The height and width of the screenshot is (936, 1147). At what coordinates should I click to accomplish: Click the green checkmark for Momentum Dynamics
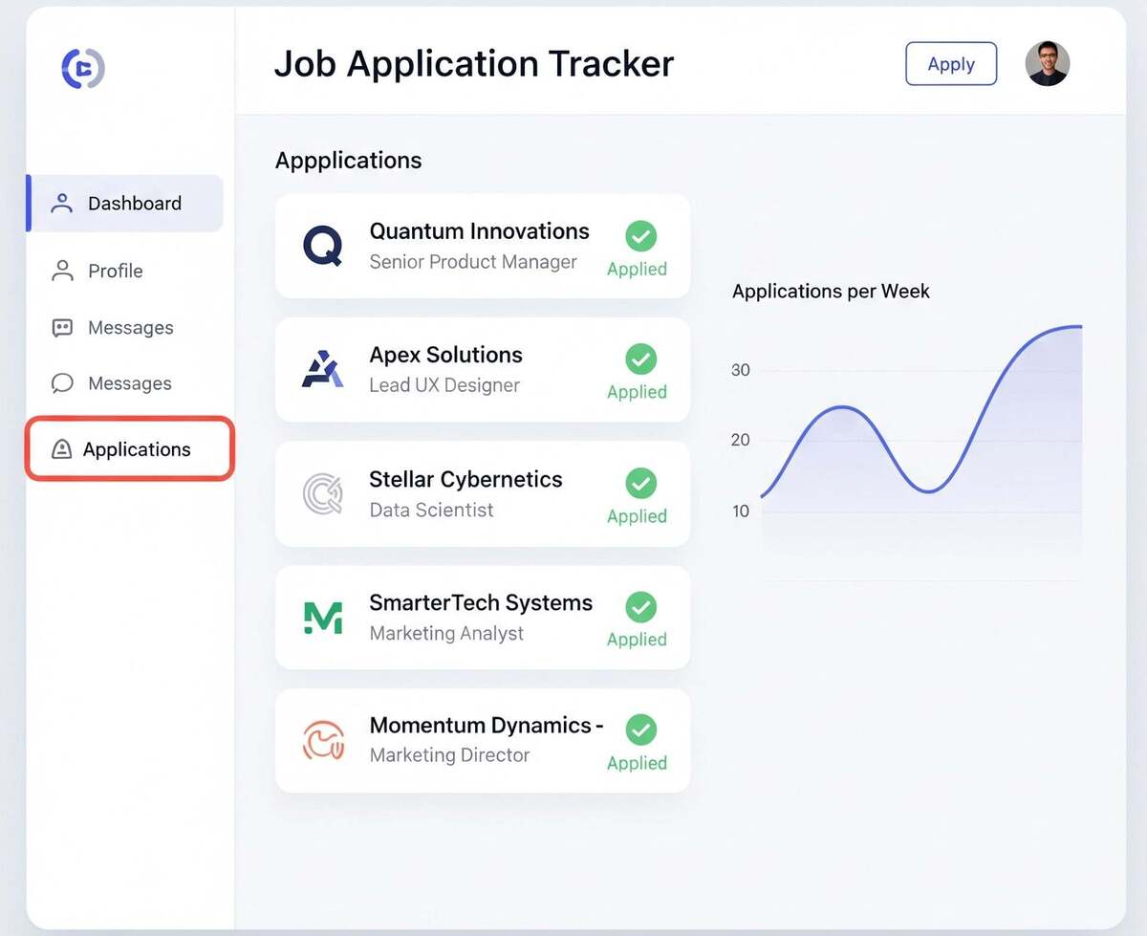pyautogui.click(x=640, y=730)
